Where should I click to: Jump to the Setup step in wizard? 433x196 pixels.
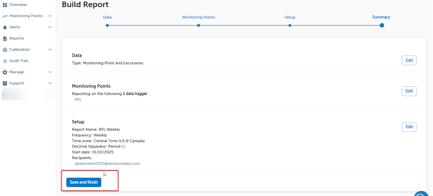(x=290, y=25)
